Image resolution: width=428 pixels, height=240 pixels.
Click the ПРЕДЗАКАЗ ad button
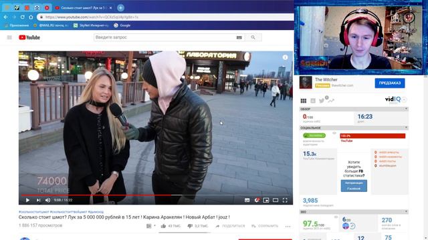(389, 83)
